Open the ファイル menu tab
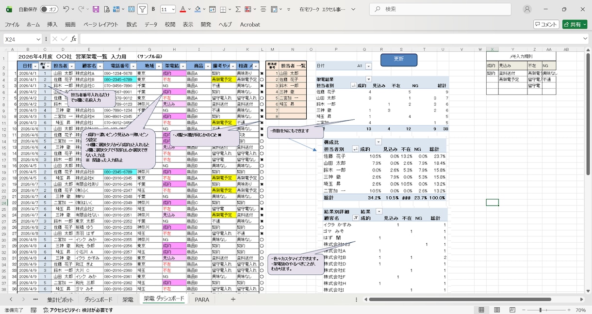Screen dimensions: 592x314 point(12,24)
